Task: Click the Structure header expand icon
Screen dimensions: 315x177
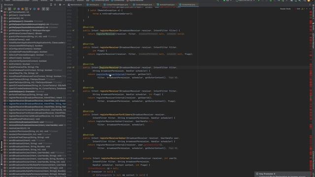Action: [51, 4]
